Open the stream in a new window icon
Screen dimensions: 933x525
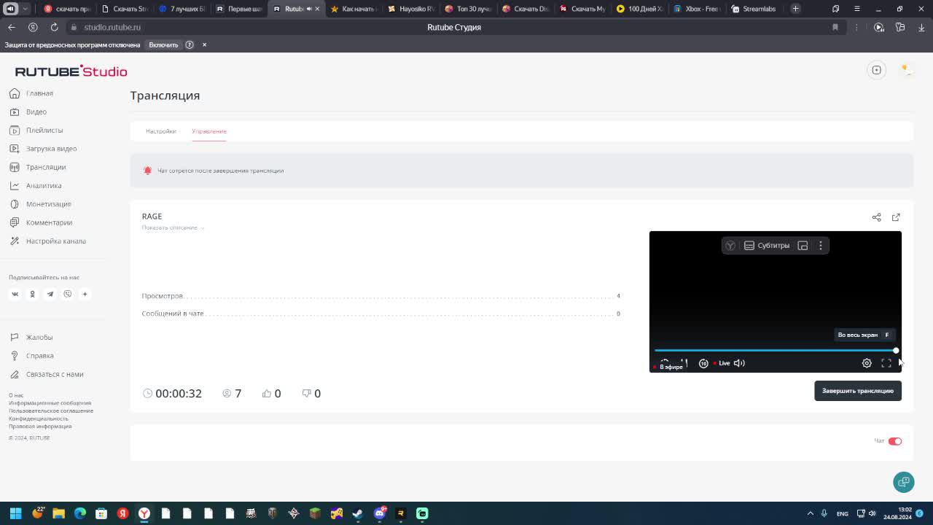[896, 217]
